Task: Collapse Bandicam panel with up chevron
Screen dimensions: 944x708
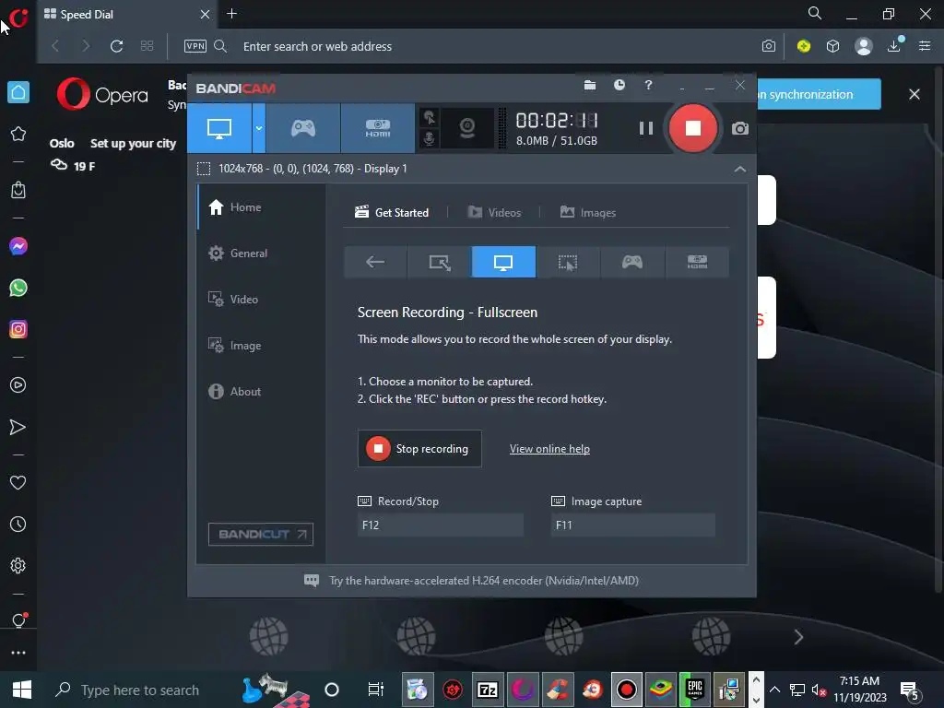Action: point(740,170)
